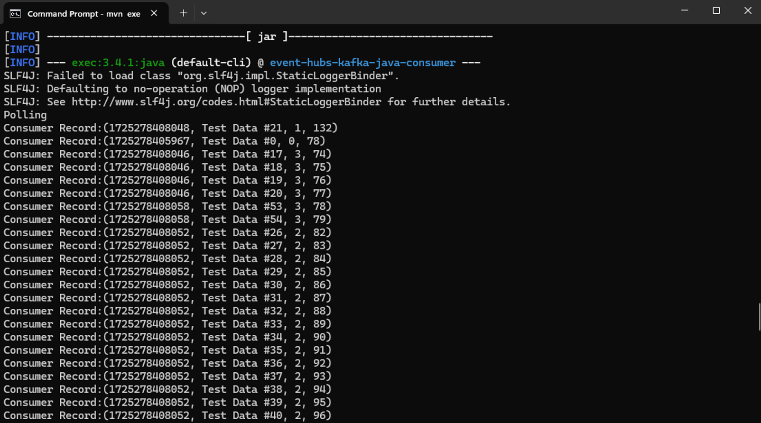Open a new terminal tab with the plus icon

click(183, 13)
